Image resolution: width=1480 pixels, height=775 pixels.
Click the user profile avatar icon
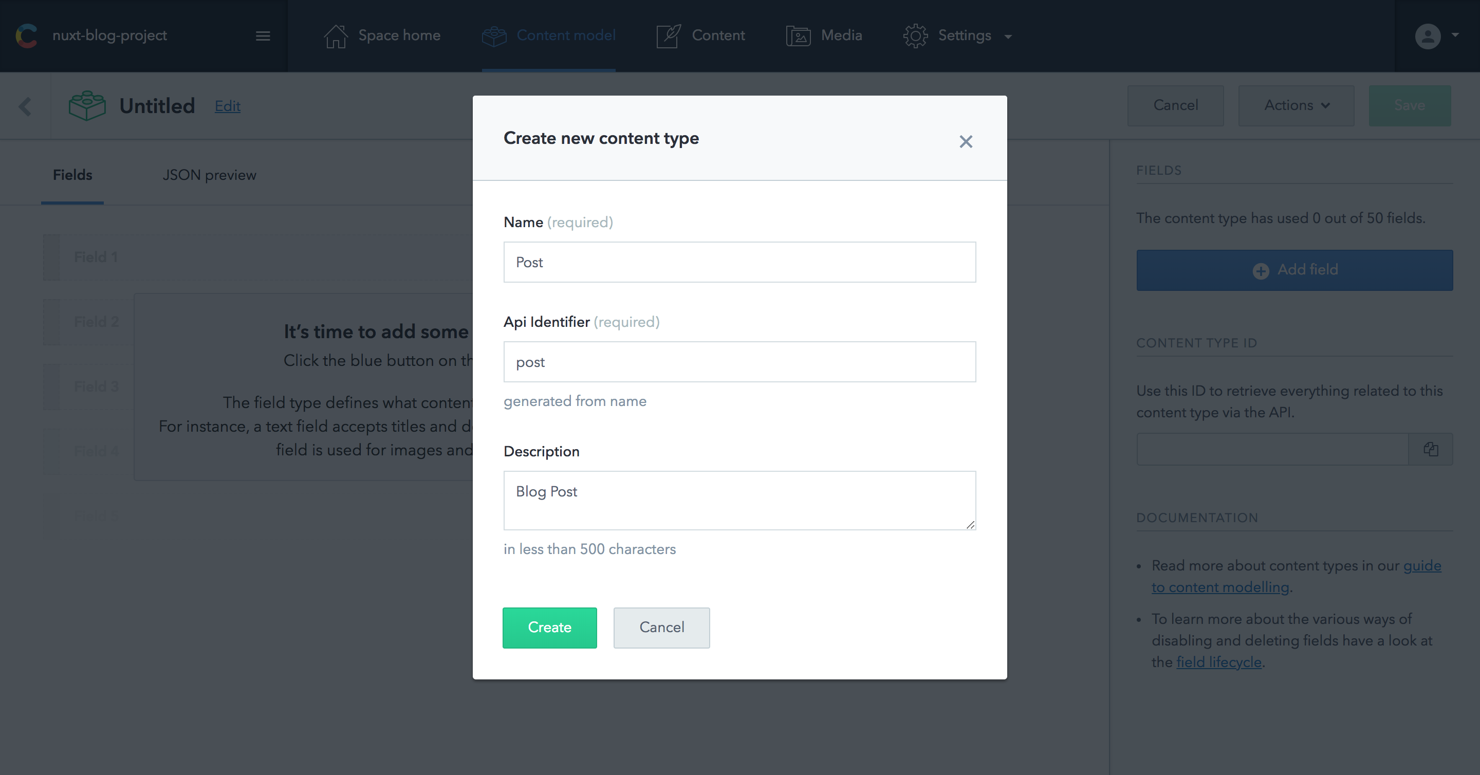pyautogui.click(x=1428, y=36)
